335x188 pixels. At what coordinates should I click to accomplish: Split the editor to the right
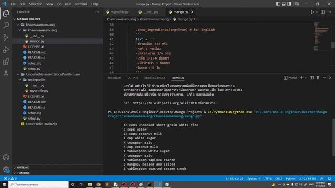coord(322,12)
